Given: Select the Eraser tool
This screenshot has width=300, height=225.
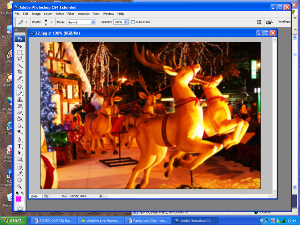Looking at the screenshot, I should pos(19,112).
